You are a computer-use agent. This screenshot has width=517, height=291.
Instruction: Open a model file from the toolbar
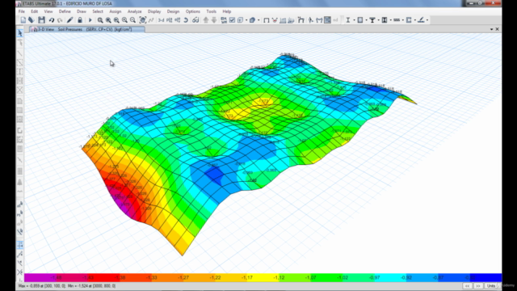[x=32, y=20]
